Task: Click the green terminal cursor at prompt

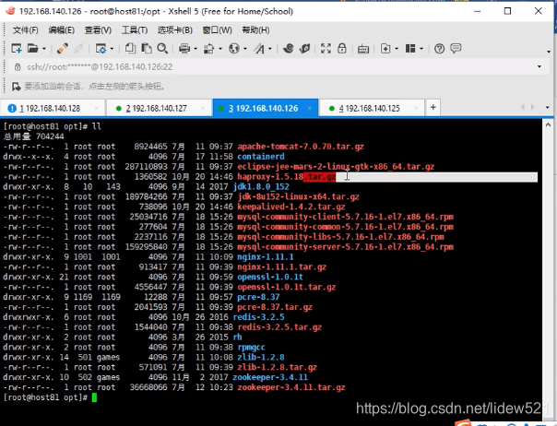Action: (x=94, y=397)
